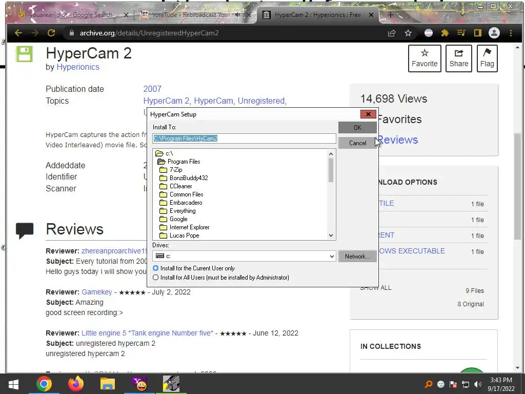Select HyperCam 2 Hyperionics tab

pos(317,15)
